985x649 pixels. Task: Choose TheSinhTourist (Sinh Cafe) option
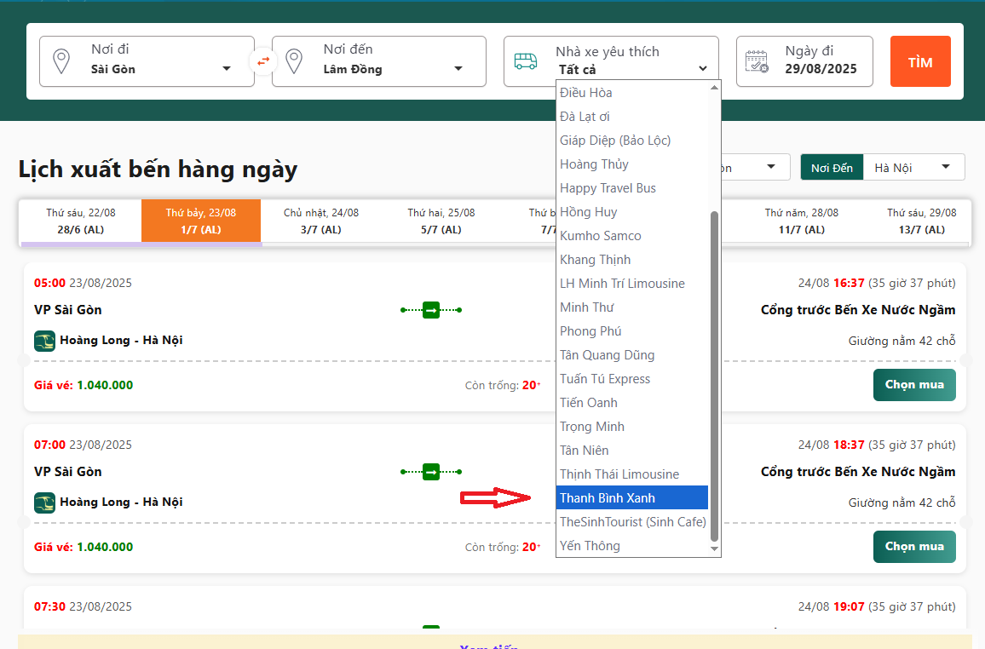(x=632, y=522)
